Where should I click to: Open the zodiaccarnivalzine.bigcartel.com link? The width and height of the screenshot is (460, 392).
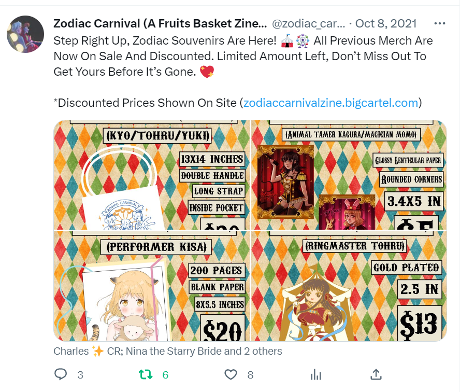330,103
